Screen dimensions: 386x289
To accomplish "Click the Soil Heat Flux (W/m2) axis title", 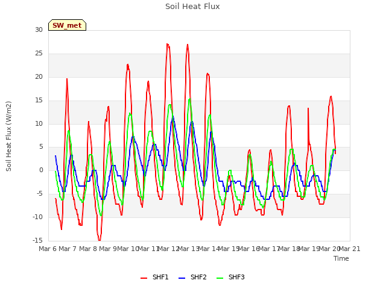I will pos(8,136).
